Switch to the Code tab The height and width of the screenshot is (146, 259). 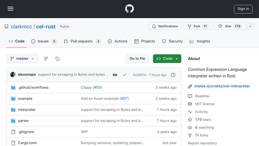(x=16, y=41)
